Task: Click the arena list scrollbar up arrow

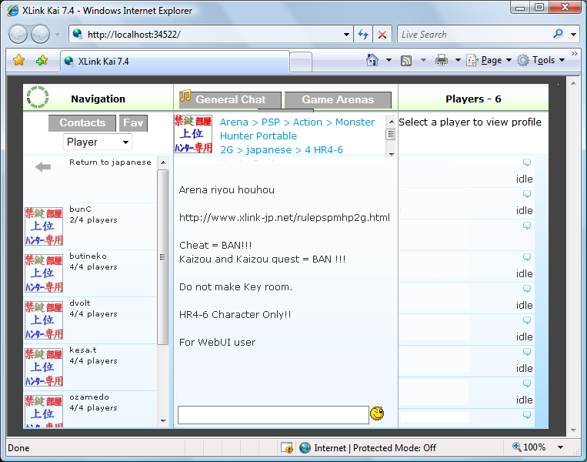Action: [163, 162]
